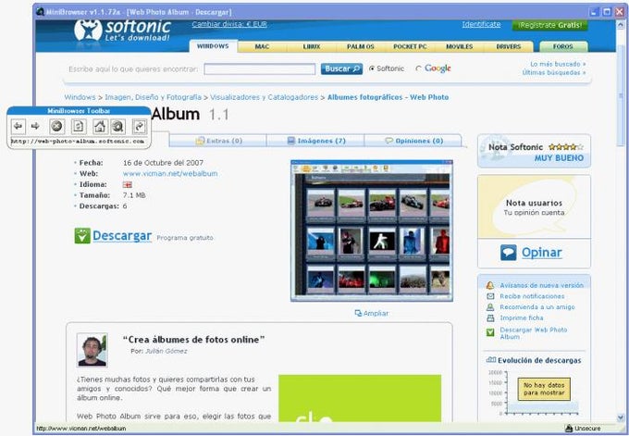Click the Ampliar link under the screenshot

click(376, 313)
